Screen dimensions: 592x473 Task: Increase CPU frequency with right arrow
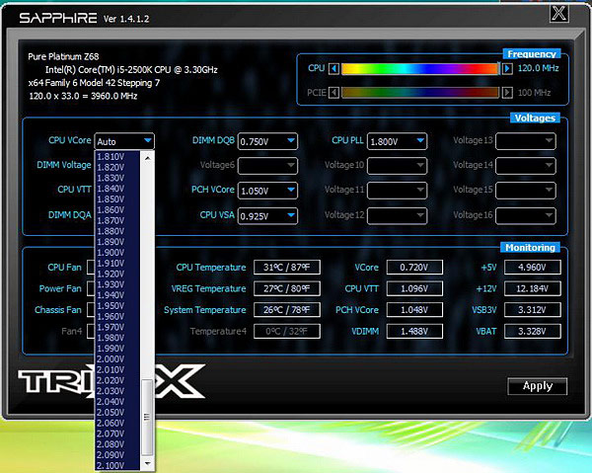(x=507, y=69)
